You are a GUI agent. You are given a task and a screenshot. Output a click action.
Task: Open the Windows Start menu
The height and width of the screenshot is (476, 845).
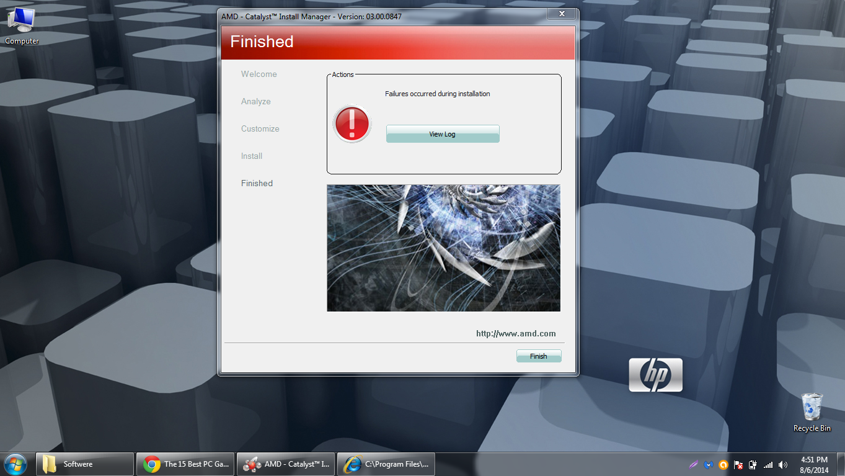[15, 464]
